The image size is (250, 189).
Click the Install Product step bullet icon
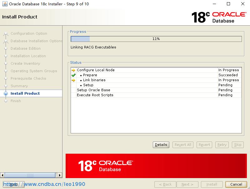pos(6,93)
